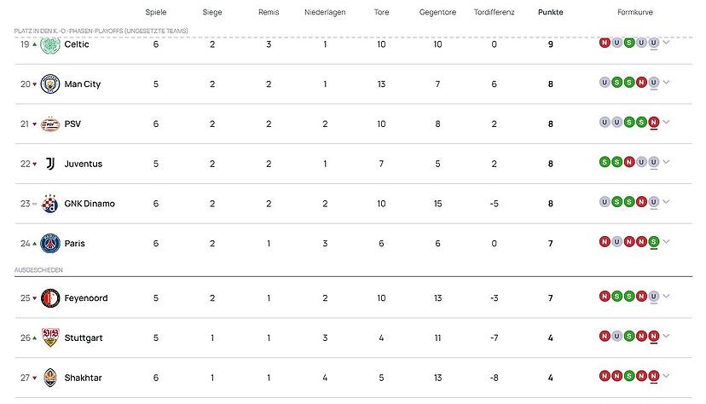Screen dimensions: 706x404
Task: Expand the Shakhtar row chevron
Action: [667, 376]
